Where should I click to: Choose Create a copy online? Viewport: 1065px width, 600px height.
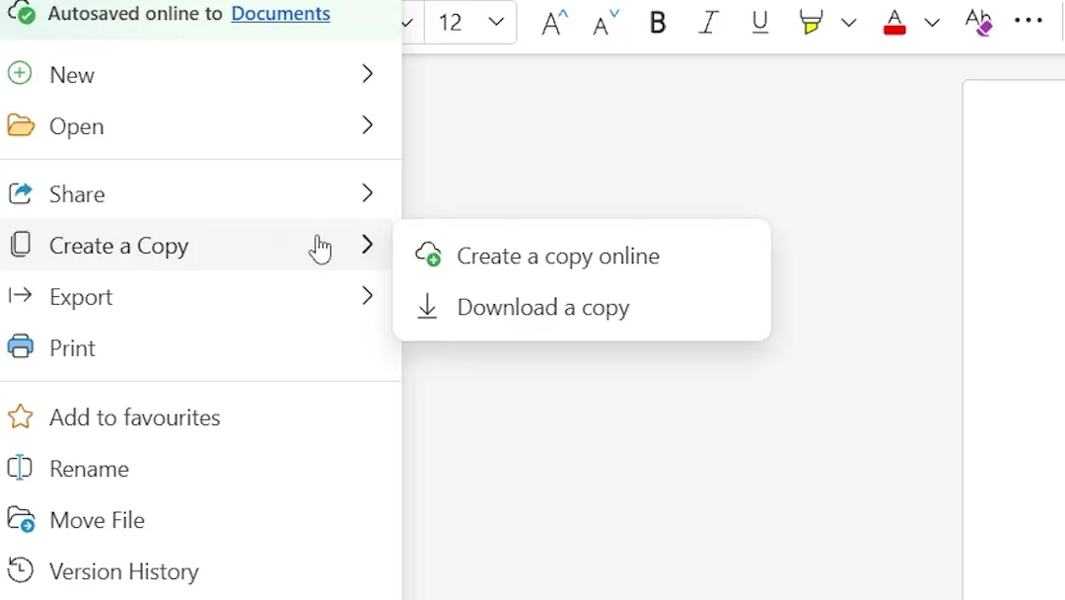pos(582,257)
